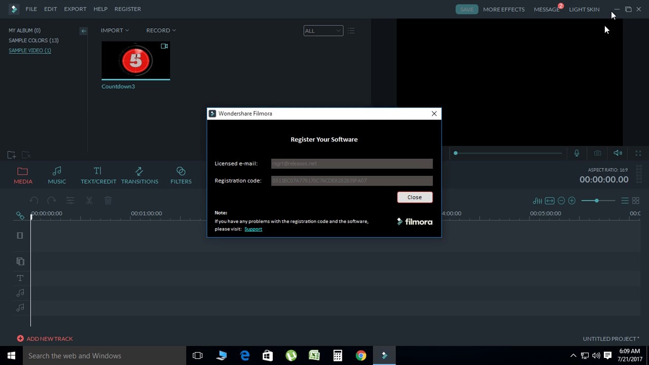Screen dimensions: 649x365
Task: Open the Media tab
Action: pyautogui.click(x=23, y=175)
